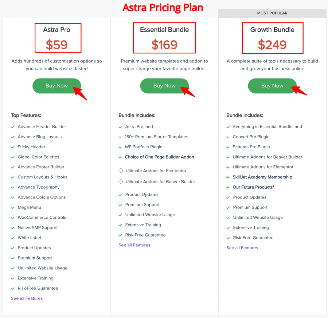Open See all Features under Growth Bundle
This screenshot has height=318, width=328.
click(x=242, y=248)
